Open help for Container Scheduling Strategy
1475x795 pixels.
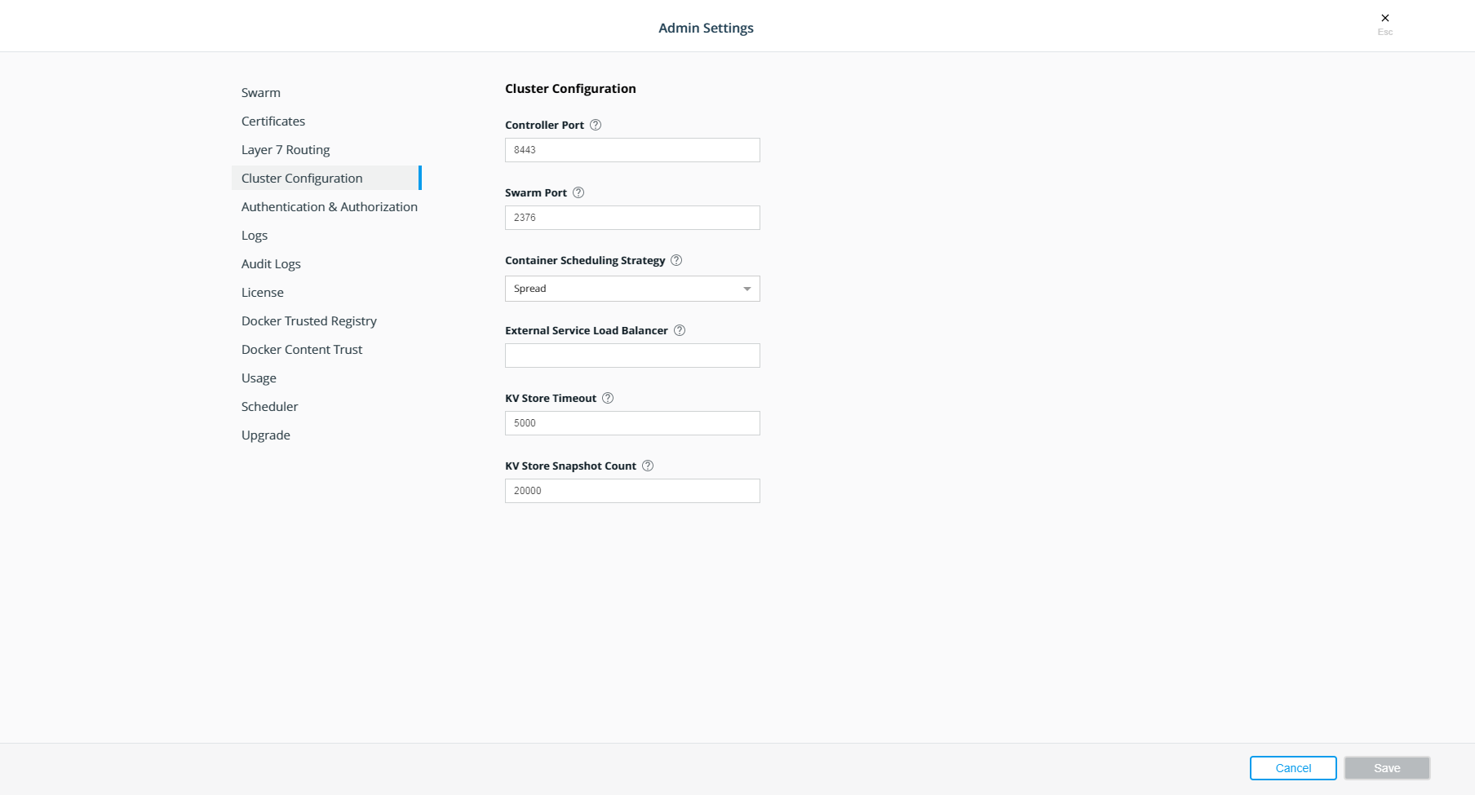click(x=676, y=260)
